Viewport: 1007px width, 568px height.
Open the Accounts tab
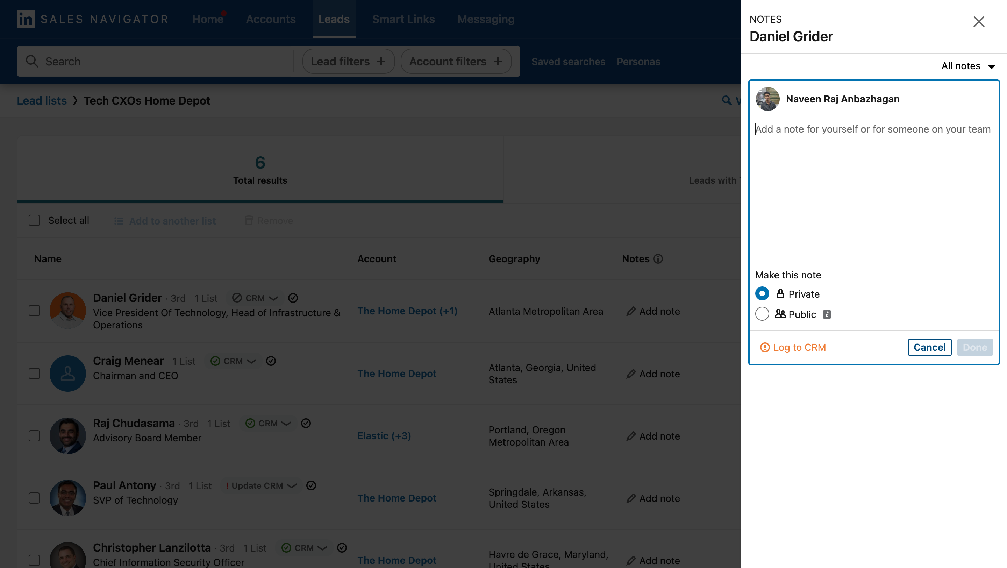271,19
